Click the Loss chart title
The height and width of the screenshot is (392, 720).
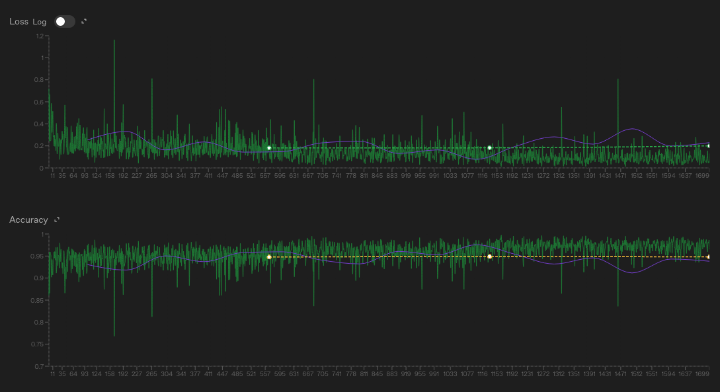[x=19, y=21]
